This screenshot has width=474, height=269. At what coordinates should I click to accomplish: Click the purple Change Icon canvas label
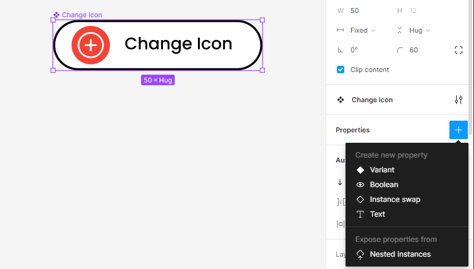[x=81, y=15]
